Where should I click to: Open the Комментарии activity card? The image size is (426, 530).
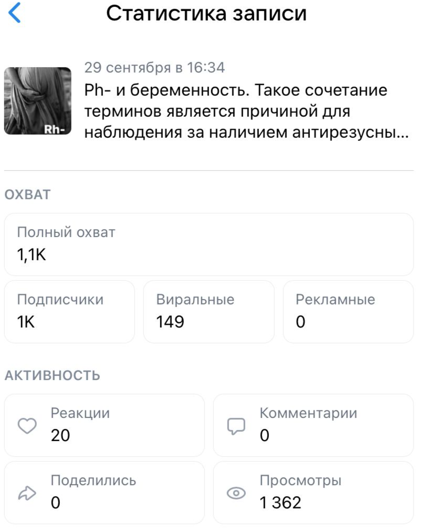tap(313, 425)
